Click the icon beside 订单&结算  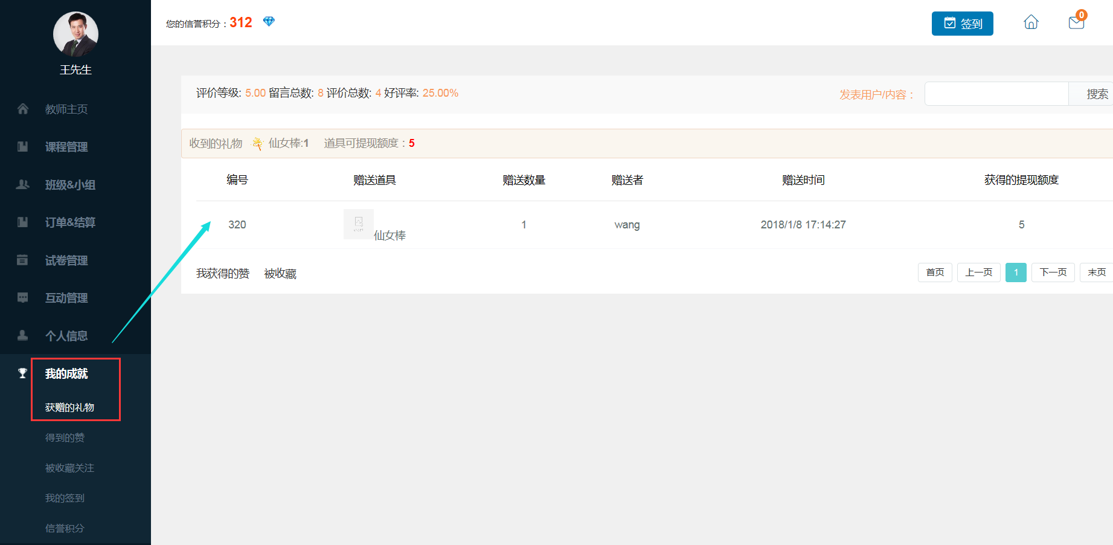[23, 222]
